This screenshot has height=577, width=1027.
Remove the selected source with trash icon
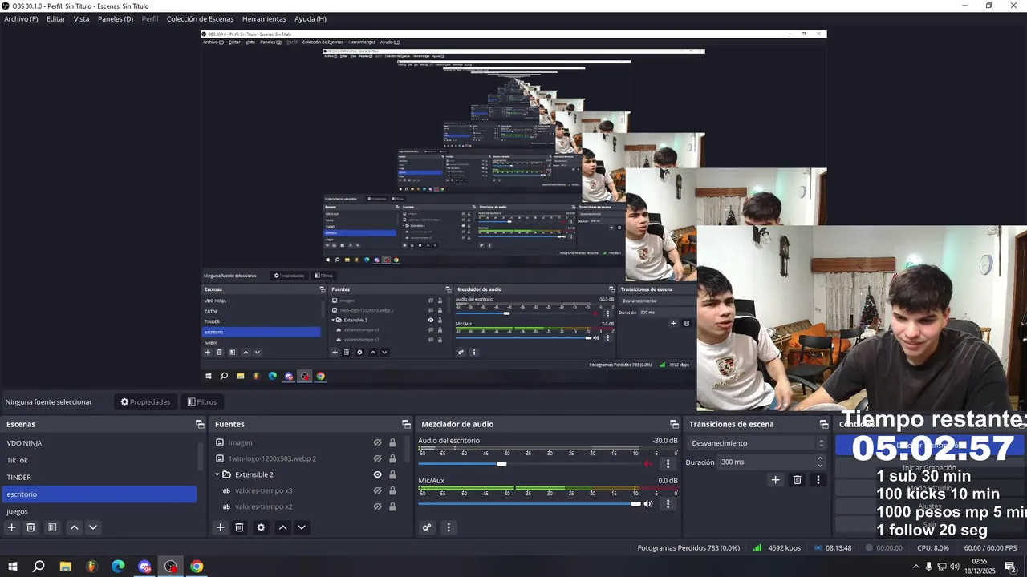(x=239, y=527)
